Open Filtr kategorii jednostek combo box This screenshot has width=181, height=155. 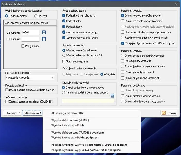pyautogui.click(x=30, y=78)
